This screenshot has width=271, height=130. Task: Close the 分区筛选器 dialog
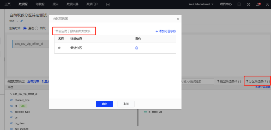point(178,19)
